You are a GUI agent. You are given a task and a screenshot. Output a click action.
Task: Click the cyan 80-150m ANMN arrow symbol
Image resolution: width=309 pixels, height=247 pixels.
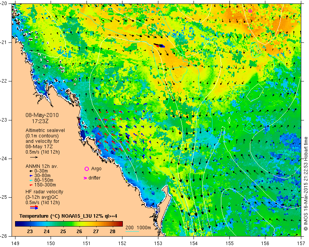tap(31, 180)
